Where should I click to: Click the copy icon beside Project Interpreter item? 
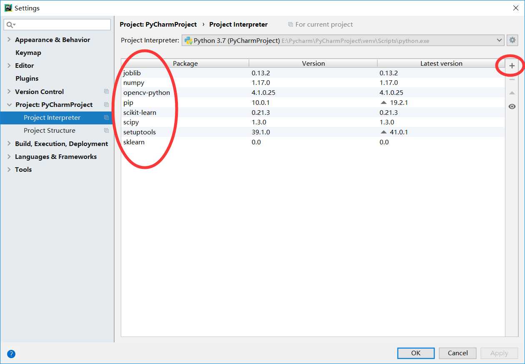[x=106, y=118]
